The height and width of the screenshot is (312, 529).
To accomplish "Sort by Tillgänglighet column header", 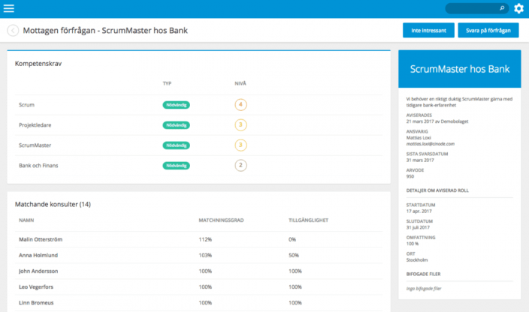I will click(x=307, y=220).
